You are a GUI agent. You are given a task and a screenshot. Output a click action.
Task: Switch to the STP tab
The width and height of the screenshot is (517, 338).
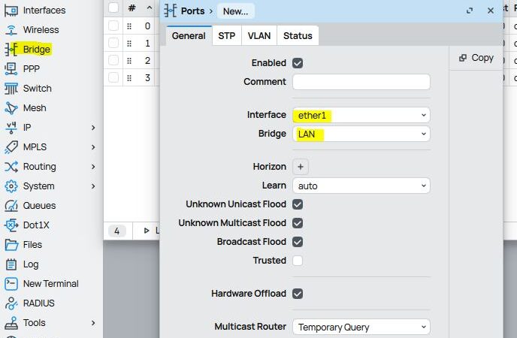[x=226, y=35]
